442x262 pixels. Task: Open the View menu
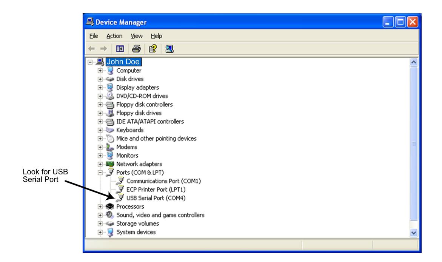point(136,36)
